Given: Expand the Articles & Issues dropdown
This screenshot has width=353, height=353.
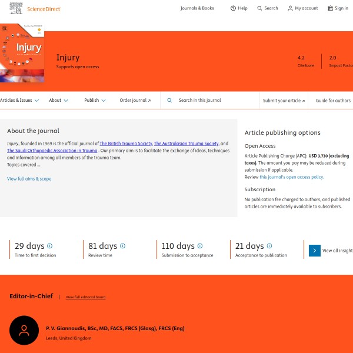Looking at the screenshot, I should [x=19, y=101].
